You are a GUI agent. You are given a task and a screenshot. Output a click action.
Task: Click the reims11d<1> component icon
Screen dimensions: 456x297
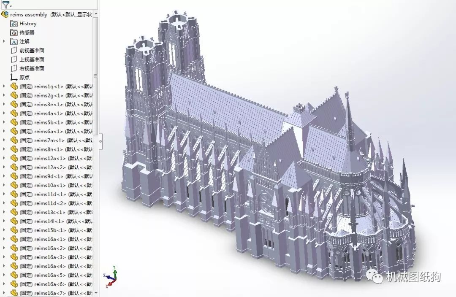point(14,194)
